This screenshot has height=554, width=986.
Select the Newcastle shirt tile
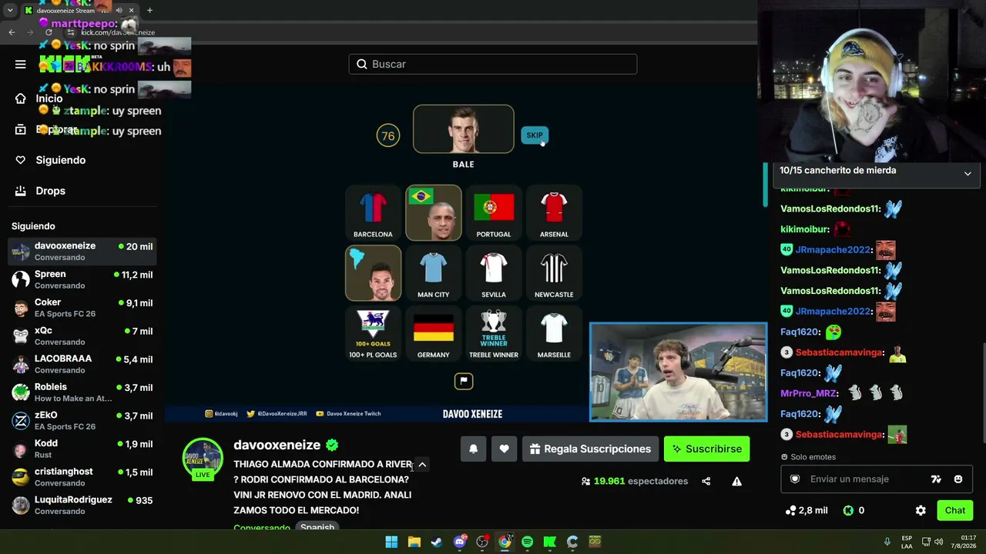click(x=554, y=273)
